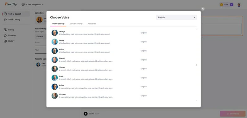Viewport: 247px width, 118px height.
Task: Open the General voice style dropdown
Action: (41, 36)
